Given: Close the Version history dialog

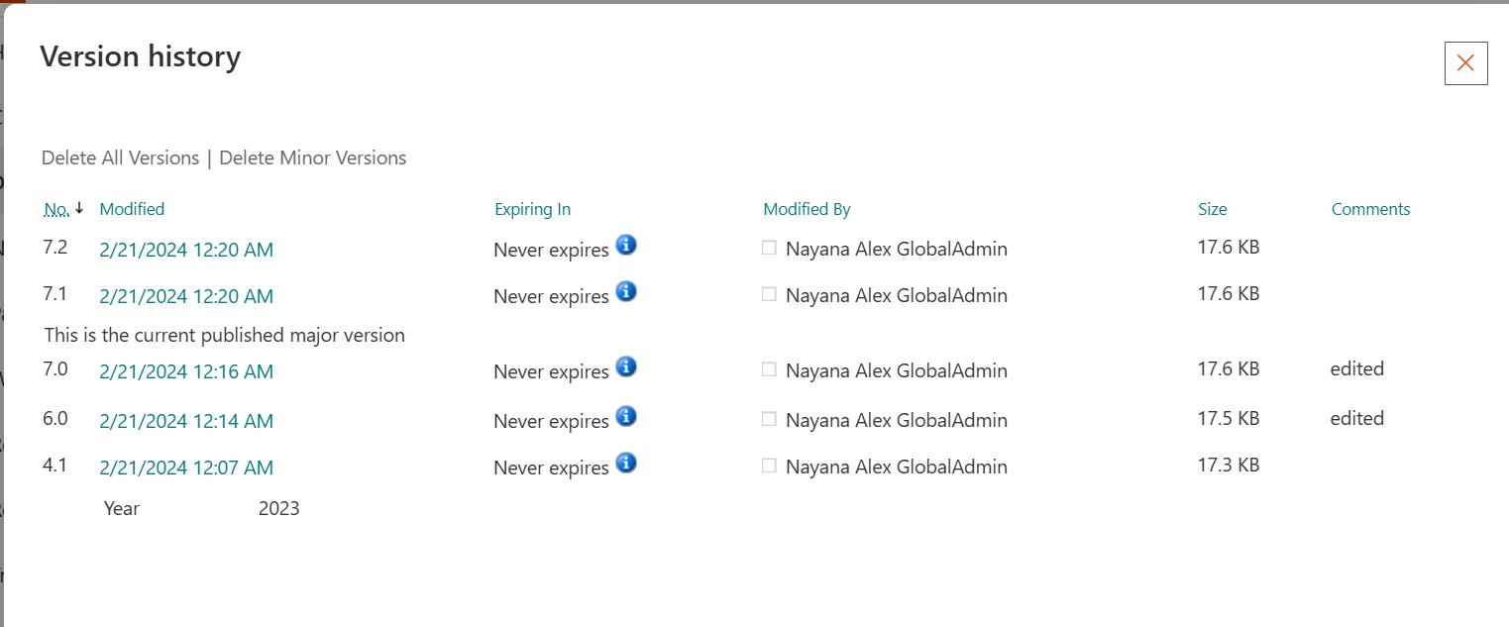Looking at the screenshot, I should coord(1466,63).
